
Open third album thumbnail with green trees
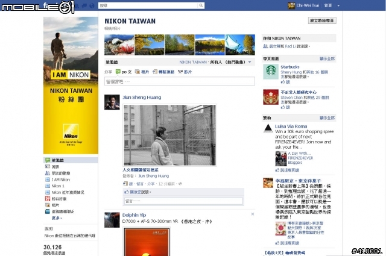click(180, 45)
